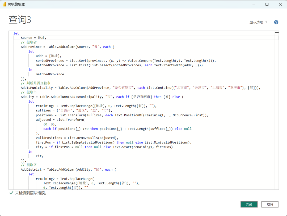
Task: Click the '// 判断是否直辖市' comment
Action: click(x=36, y=83)
